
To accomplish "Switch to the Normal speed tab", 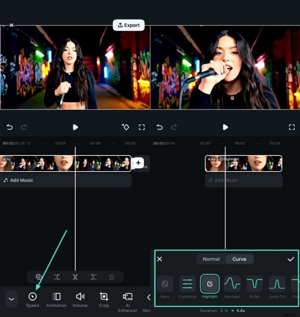I will (x=211, y=259).
